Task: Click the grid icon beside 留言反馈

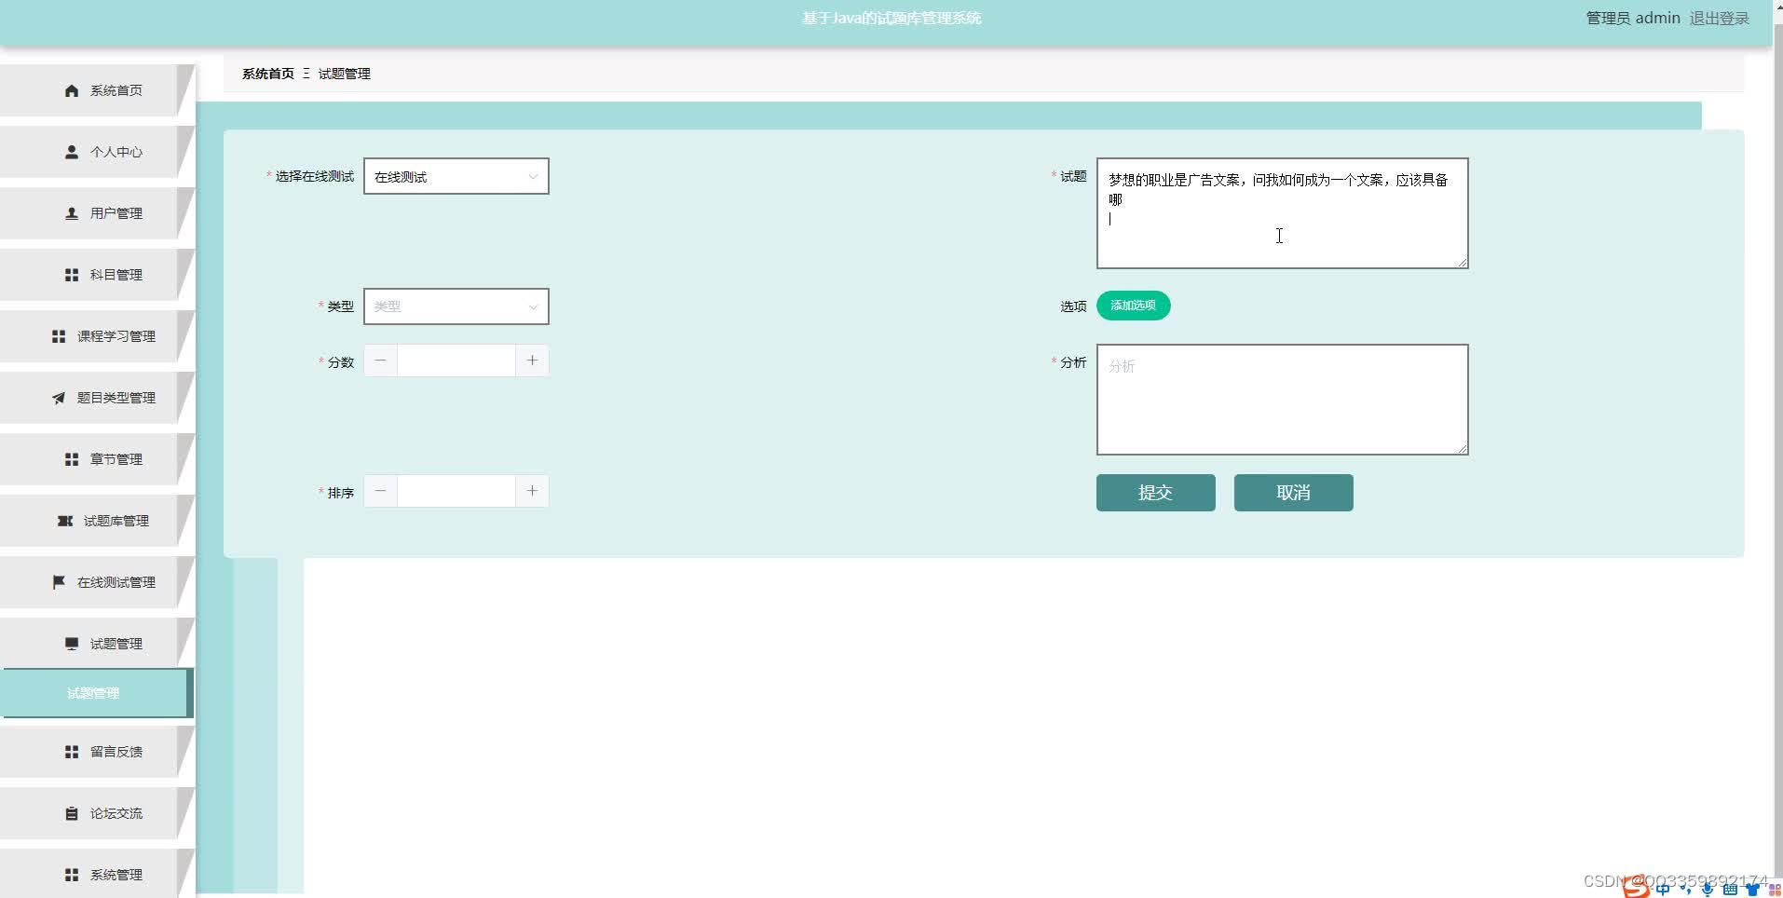Action: click(72, 752)
